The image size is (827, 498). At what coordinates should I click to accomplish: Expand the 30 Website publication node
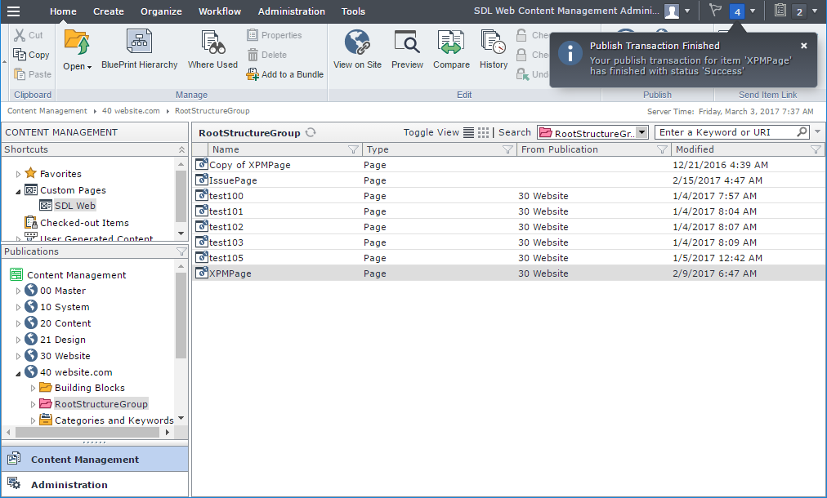19,356
